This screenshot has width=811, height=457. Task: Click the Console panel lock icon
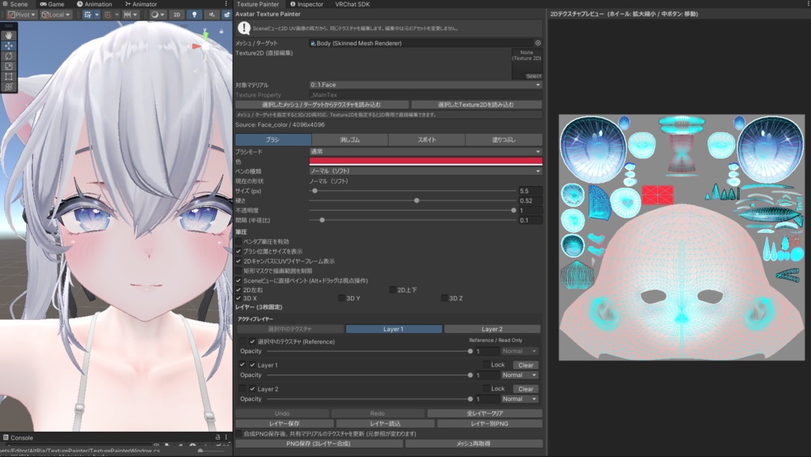(x=218, y=437)
